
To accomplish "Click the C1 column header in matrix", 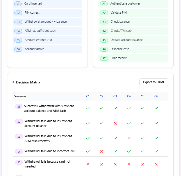I will coord(88,96).
